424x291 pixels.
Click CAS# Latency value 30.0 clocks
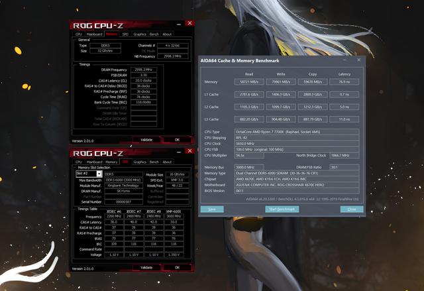(x=144, y=81)
